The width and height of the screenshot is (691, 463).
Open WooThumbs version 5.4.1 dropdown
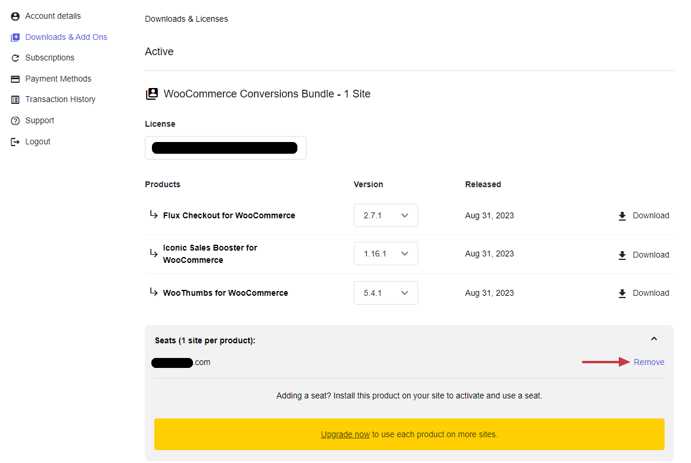(385, 293)
